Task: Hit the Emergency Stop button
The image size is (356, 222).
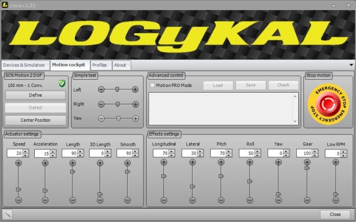Action: (x=328, y=104)
